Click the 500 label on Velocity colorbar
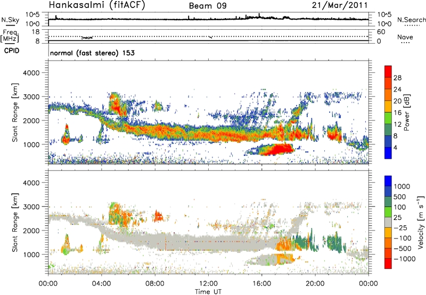Viewport: 426px width, 295px height. pos(400,196)
